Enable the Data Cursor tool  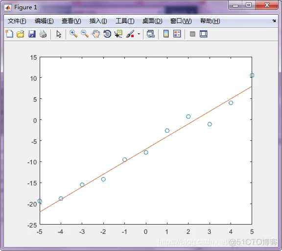(118, 34)
